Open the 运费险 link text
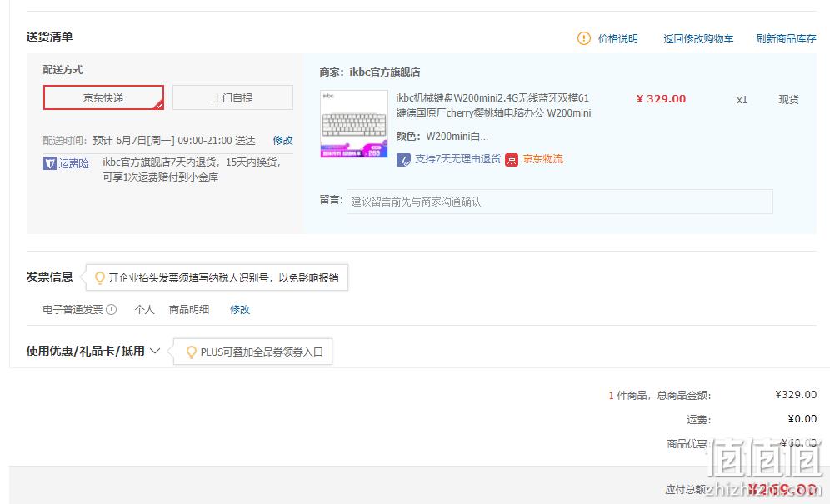 73,163
